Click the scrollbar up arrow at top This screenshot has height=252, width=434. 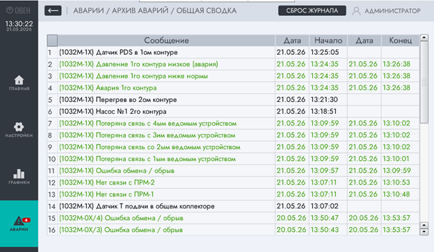click(x=424, y=37)
